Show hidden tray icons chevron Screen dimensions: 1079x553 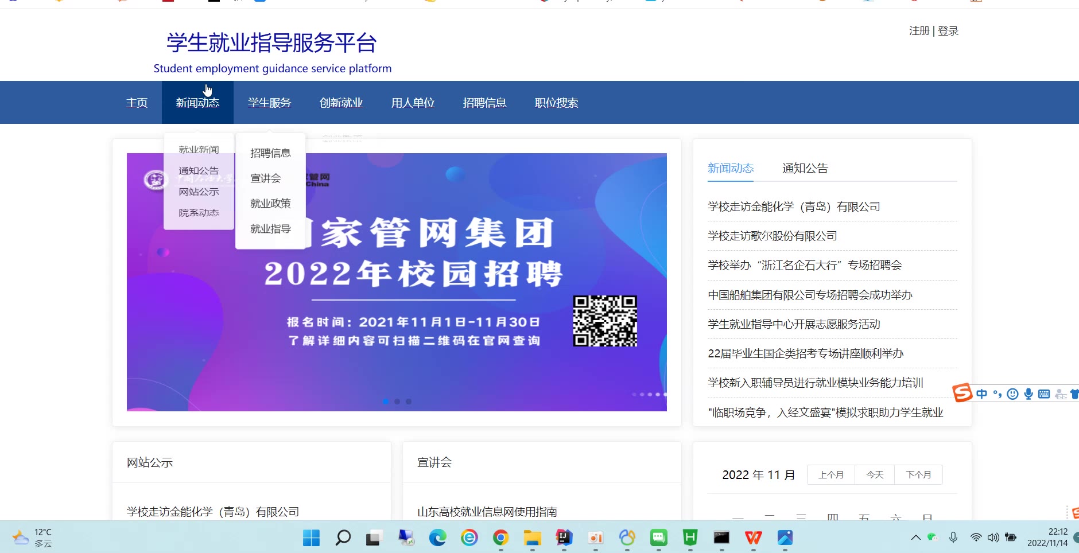pyautogui.click(x=915, y=538)
